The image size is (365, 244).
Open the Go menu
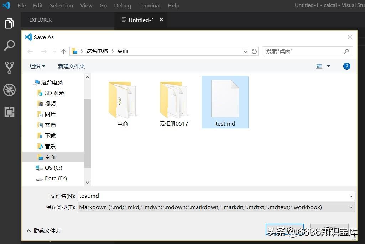103,5
